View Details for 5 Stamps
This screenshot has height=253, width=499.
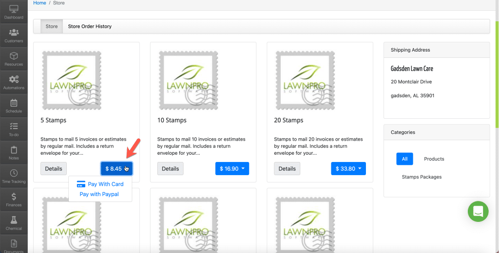click(54, 169)
